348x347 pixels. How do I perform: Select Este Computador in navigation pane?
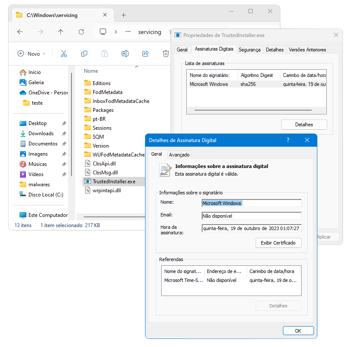pyautogui.click(x=43, y=215)
